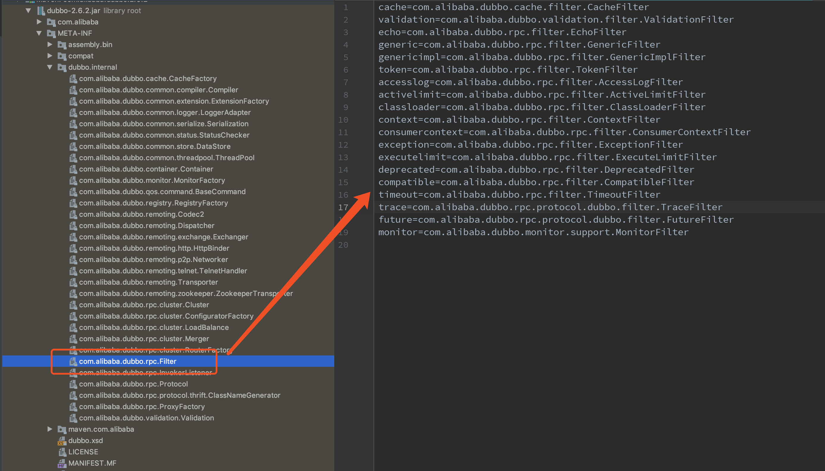Collapse the dubbo.internal folder
This screenshot has height=471, width=825.
50,67
